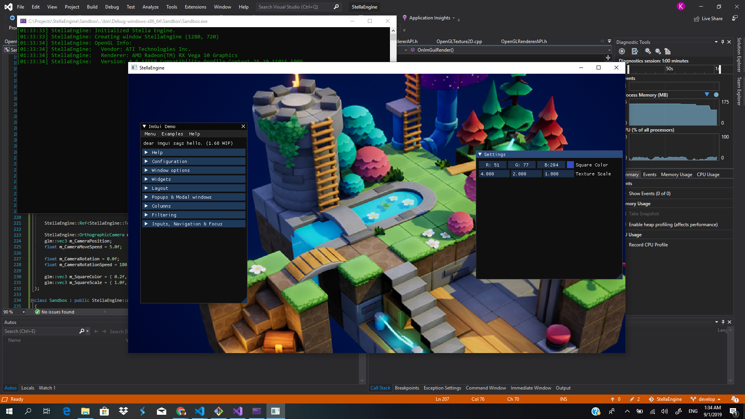Open Dropbox from the taskbar
745x419 pixels.
tap(124, 411)
